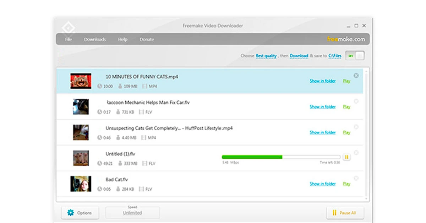Open the Donate menu

[147, 39]
